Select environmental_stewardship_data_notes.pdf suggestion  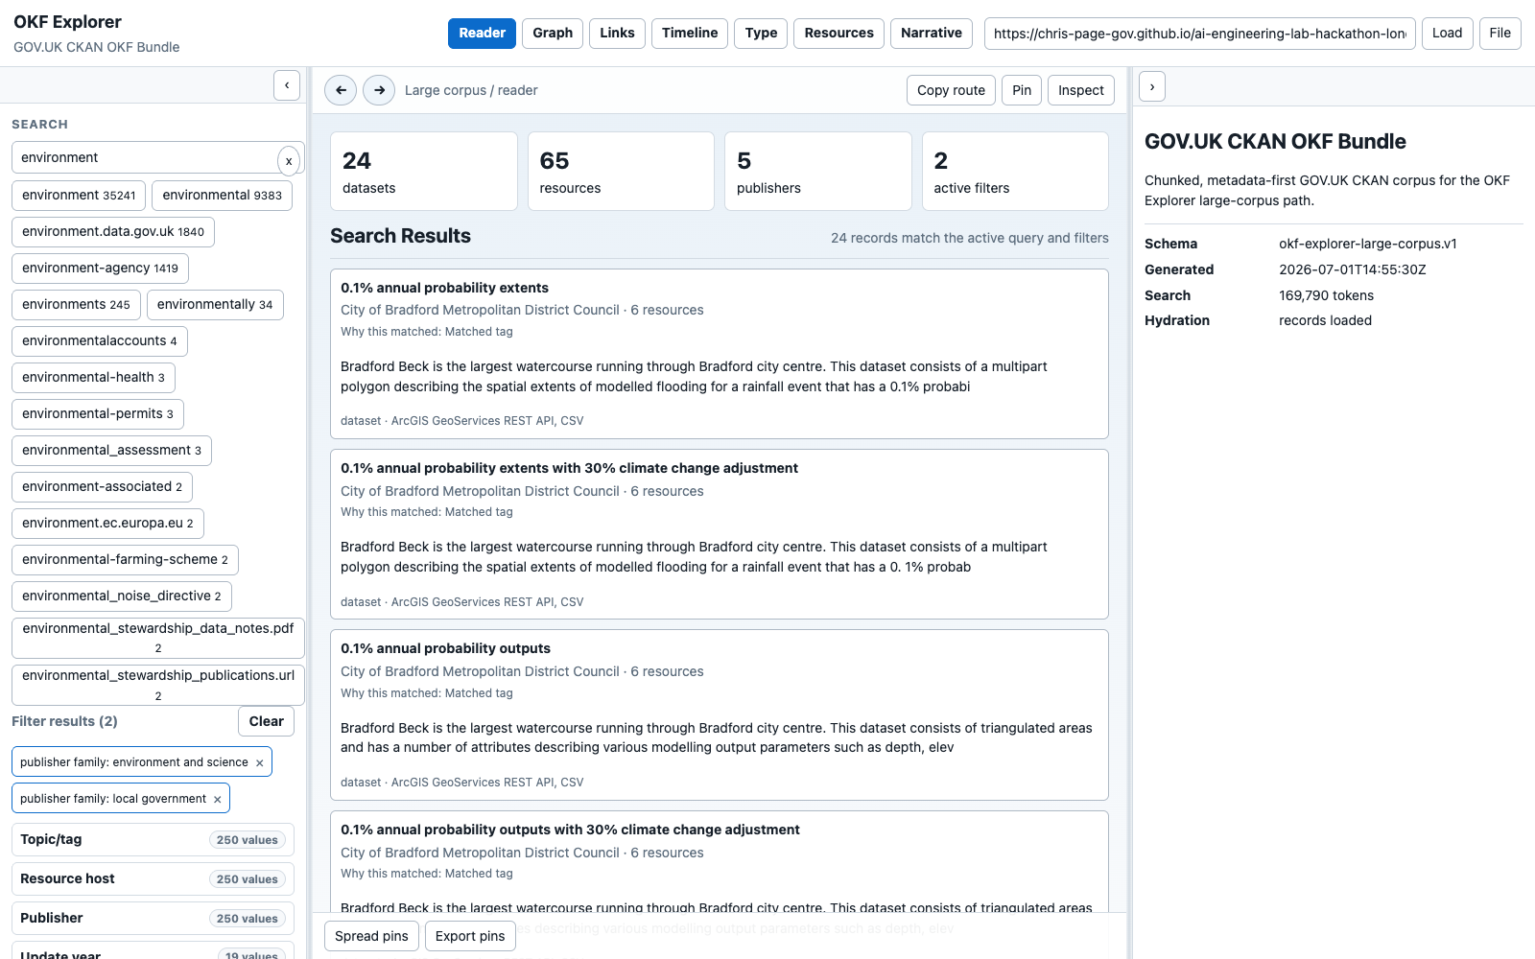coord(158,638)
